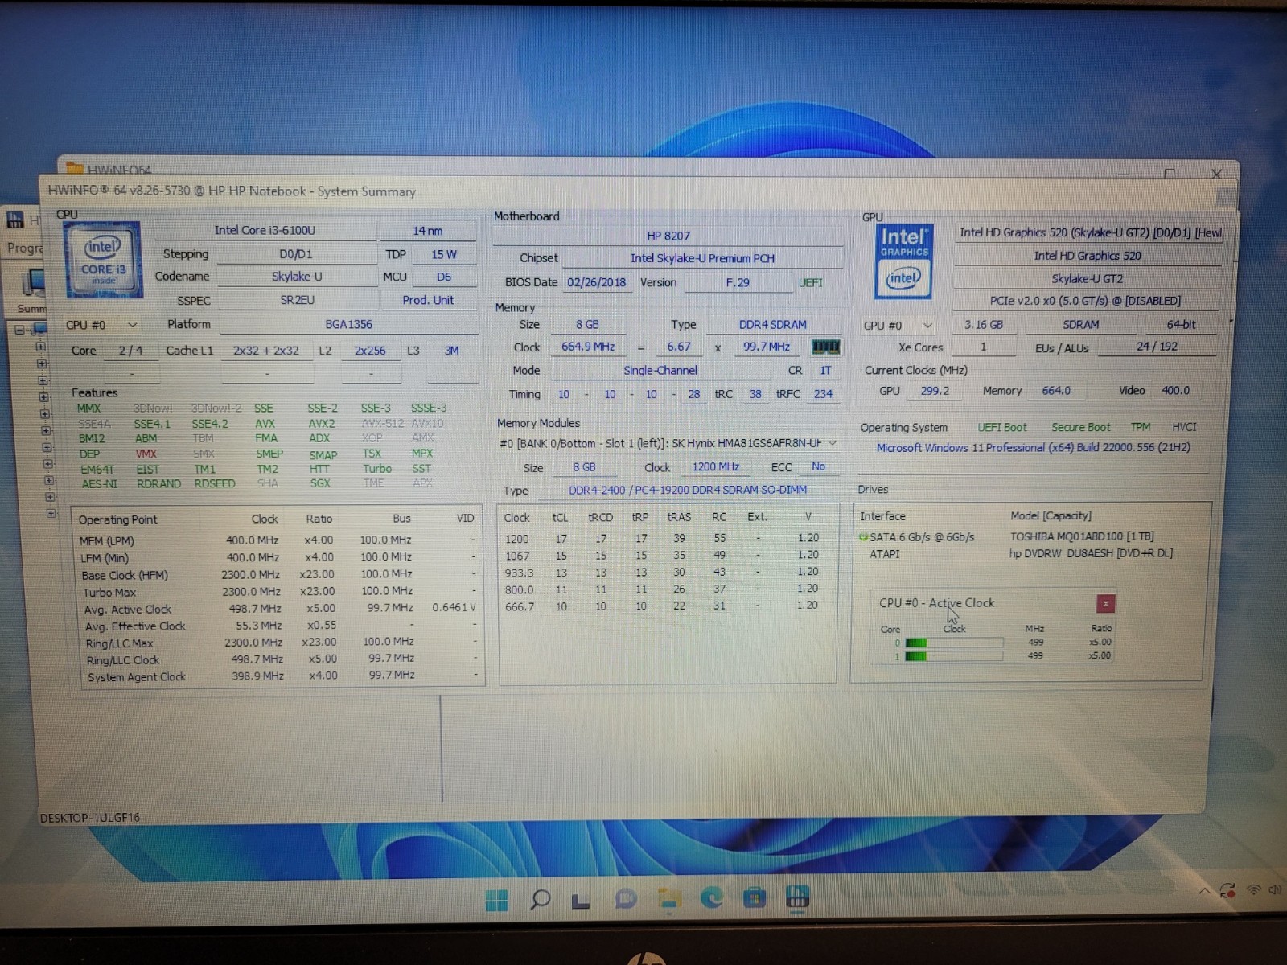Click the ECC value No

818,466
